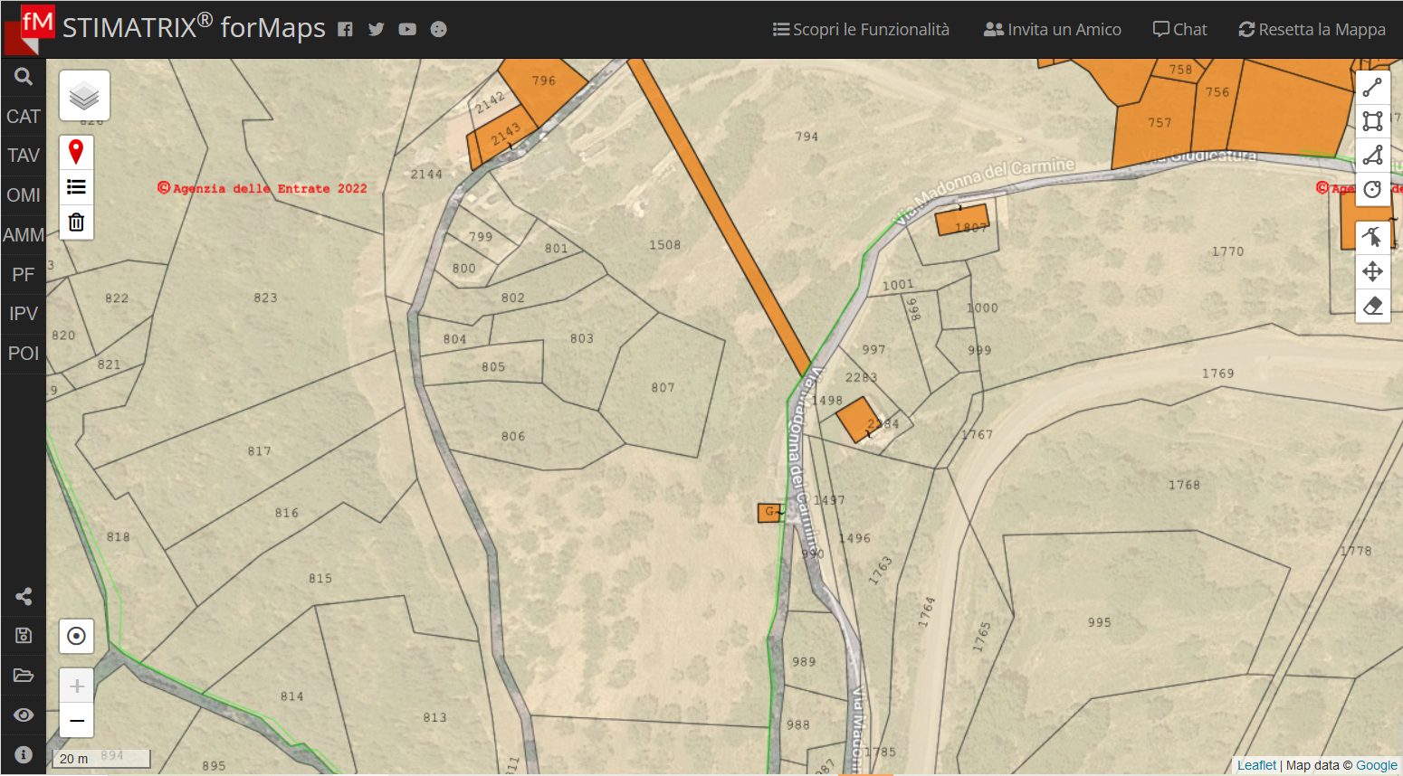The image size is (1403, 776).
Task: Toggle visibility with the eye icon
Action: pyautogui.click(x=24, y=714)
